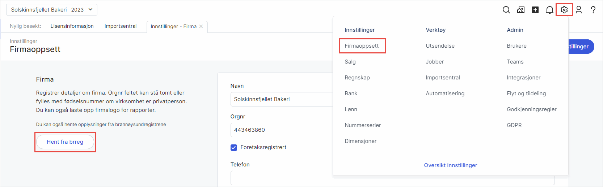The width and height of the screenshot is (603, 187).
Task: Choose Regnskap from the Innstillinger column
Action: click(357, 78)
